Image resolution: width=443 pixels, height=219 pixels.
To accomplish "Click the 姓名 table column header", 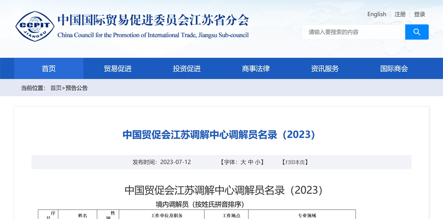I will [x=82, y=216].
